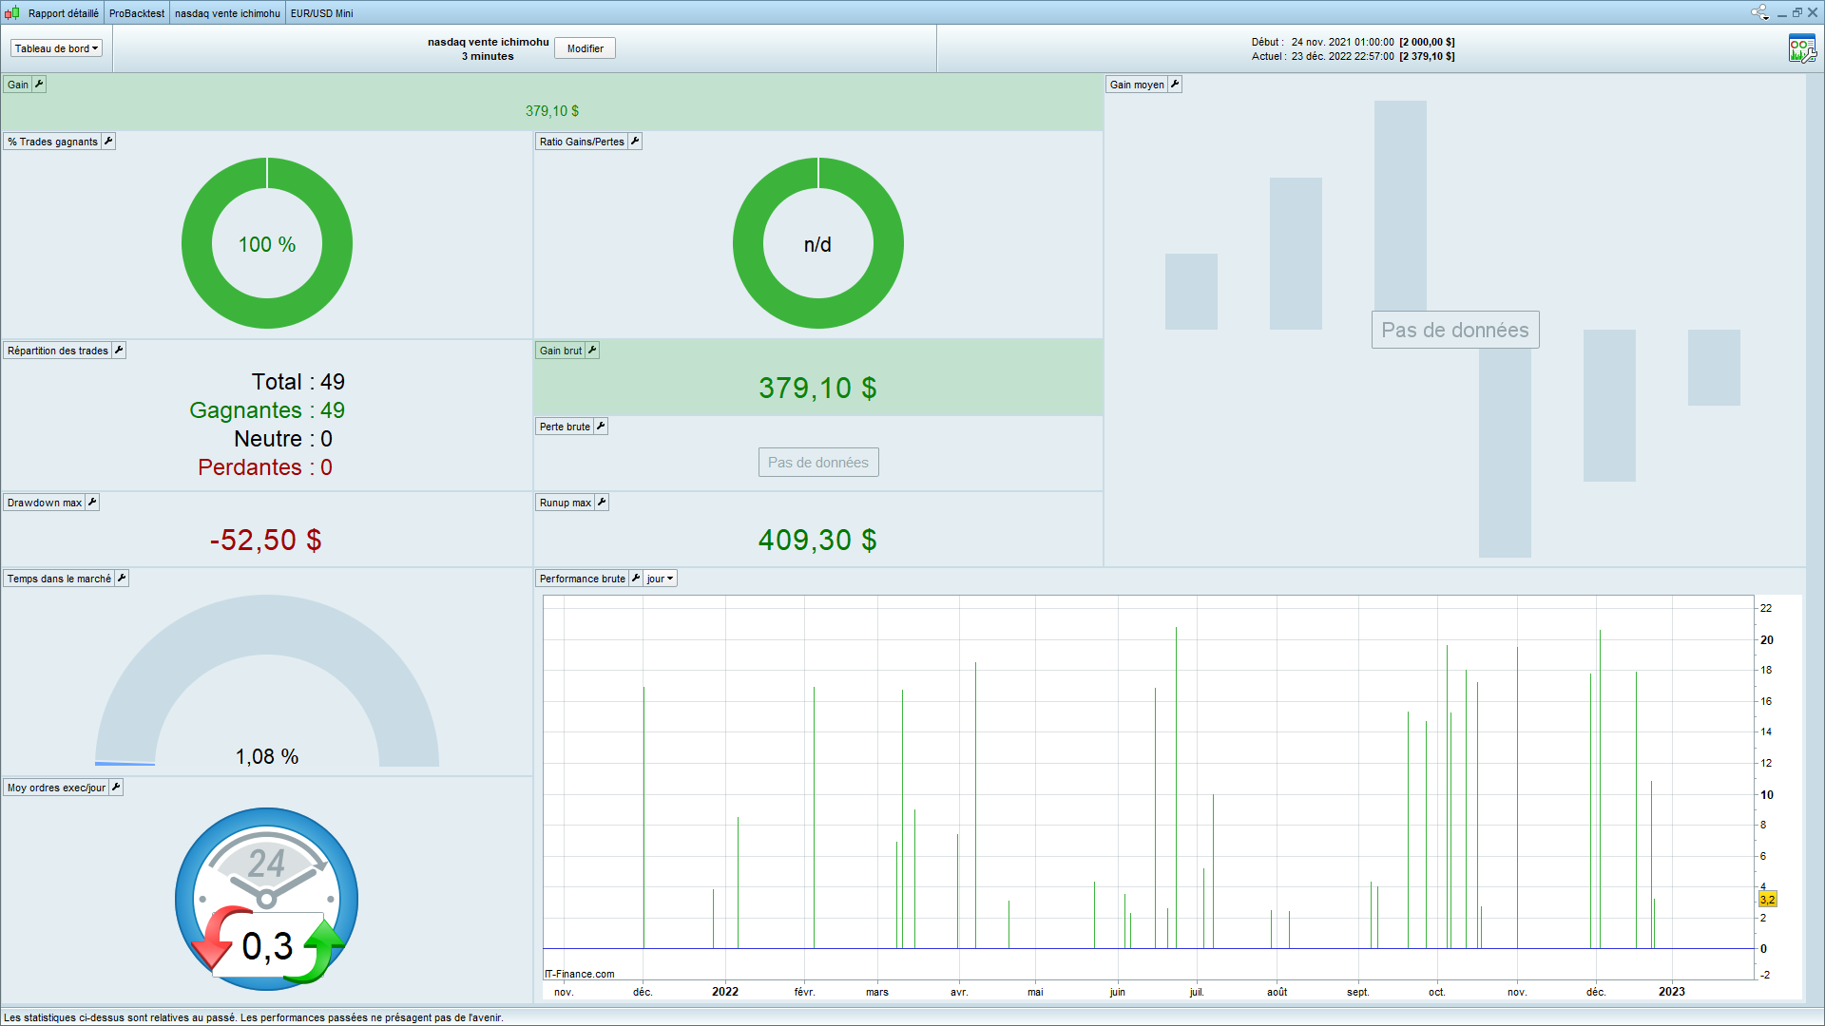Click wrench icon beside Ratio Gains/Pertes

635,142
